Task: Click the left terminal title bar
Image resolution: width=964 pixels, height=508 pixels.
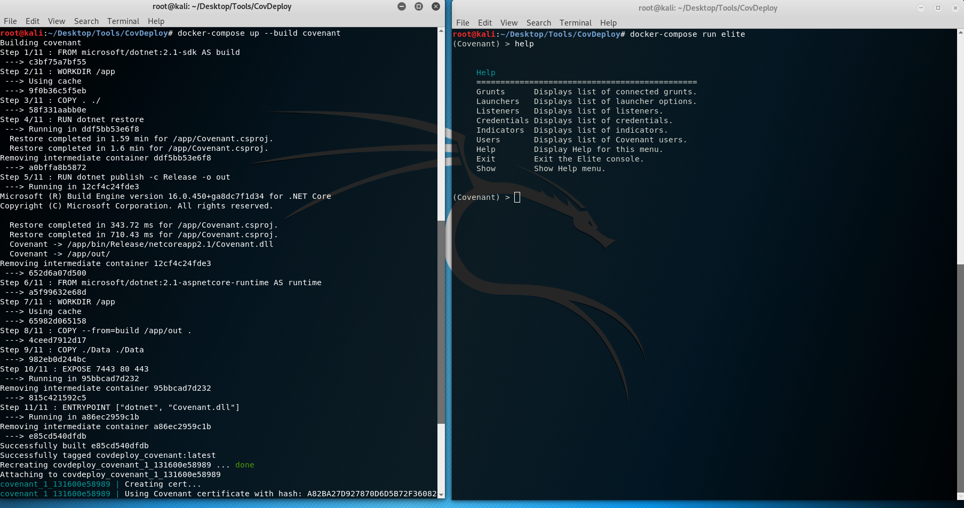Action: (222, 6)
